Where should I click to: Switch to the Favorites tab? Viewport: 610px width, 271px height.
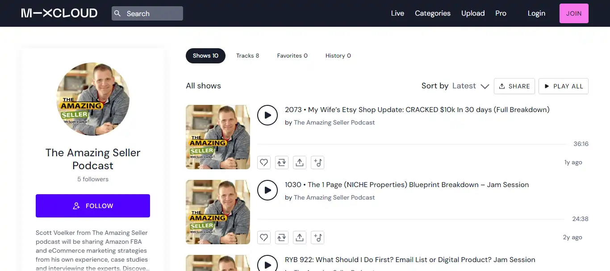click(292, 55)
